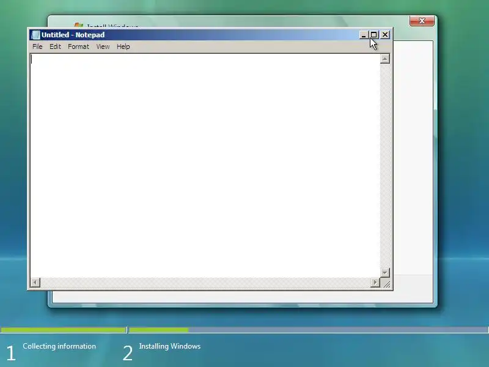The image size is (489, 367).
Task: Click the Installing Windows progress bar
Action: [x=309, y=330]
